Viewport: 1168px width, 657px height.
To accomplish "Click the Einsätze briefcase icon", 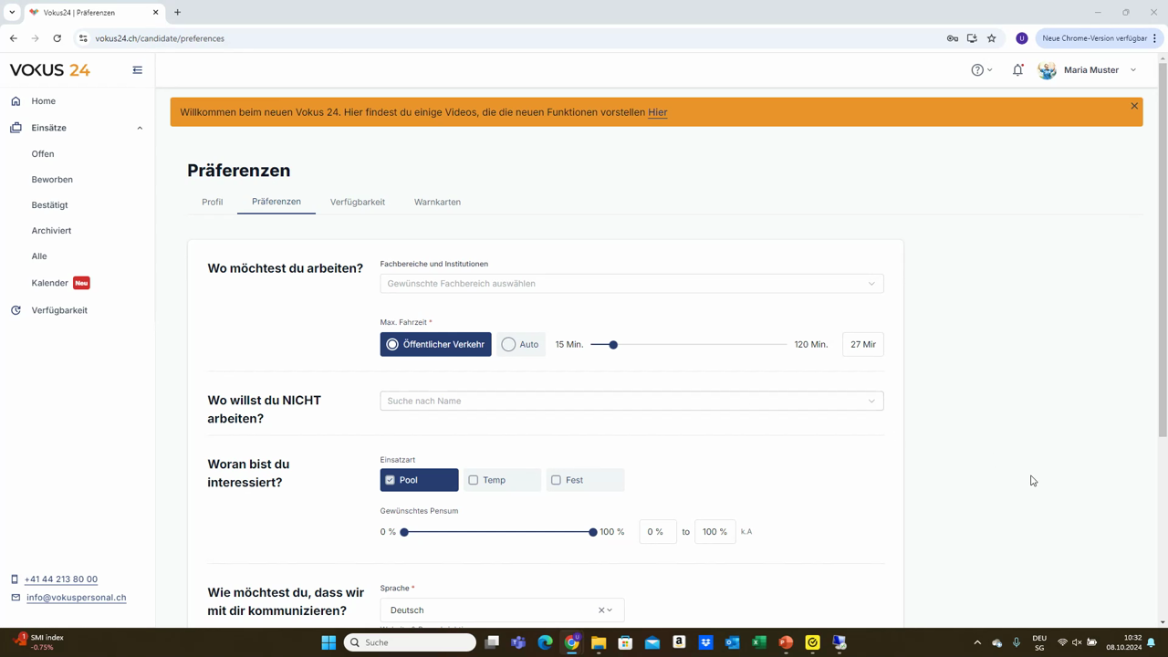I will [x=16, y=128].
